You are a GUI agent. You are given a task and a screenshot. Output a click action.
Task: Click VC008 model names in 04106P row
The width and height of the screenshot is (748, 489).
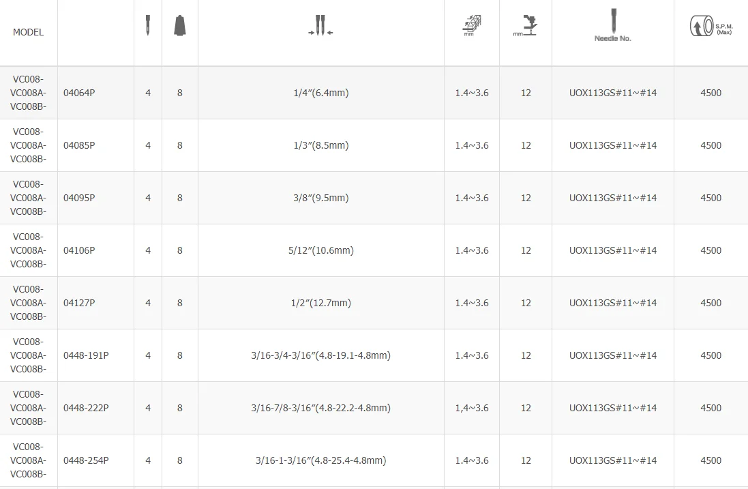[28, 250]
